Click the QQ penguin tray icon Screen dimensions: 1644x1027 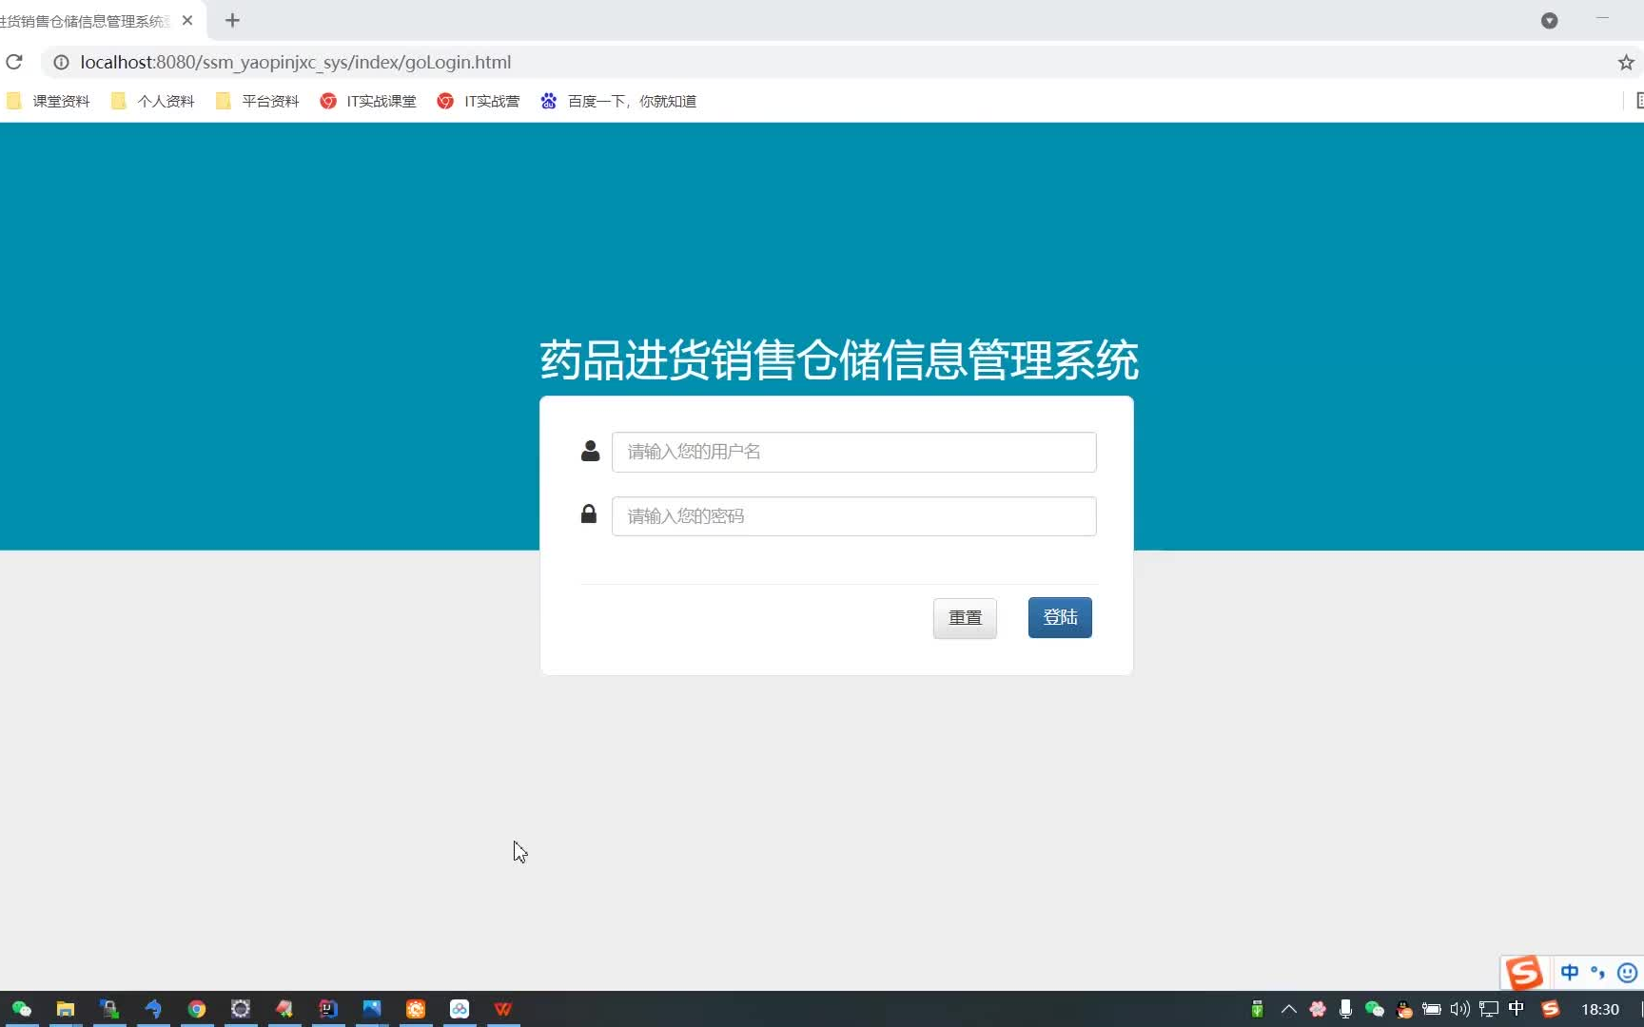click(x=1403, y=1009)
